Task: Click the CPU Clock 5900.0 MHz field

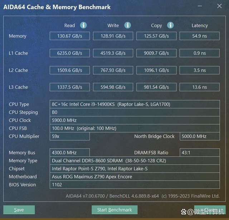Action: click(x=135, y=120)
